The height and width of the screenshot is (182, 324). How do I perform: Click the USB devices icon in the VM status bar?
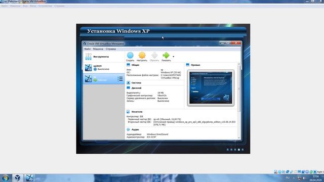click(292, 172)
